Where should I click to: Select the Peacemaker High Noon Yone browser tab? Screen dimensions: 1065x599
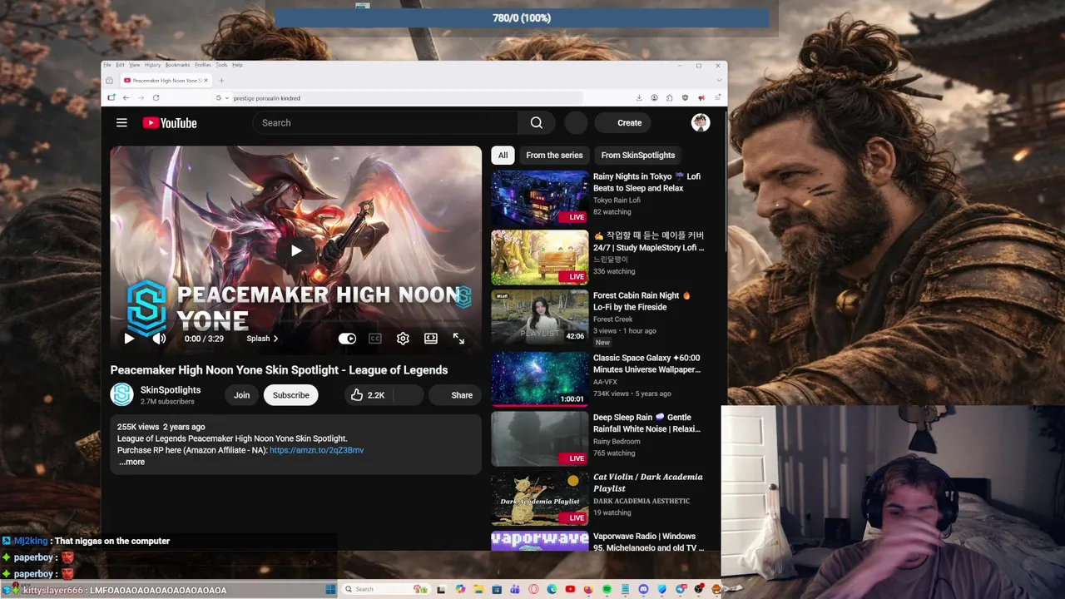click(166, 81)
